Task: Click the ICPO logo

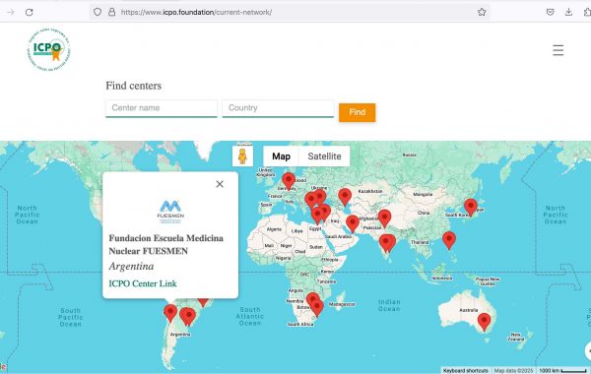Action: 49,49
